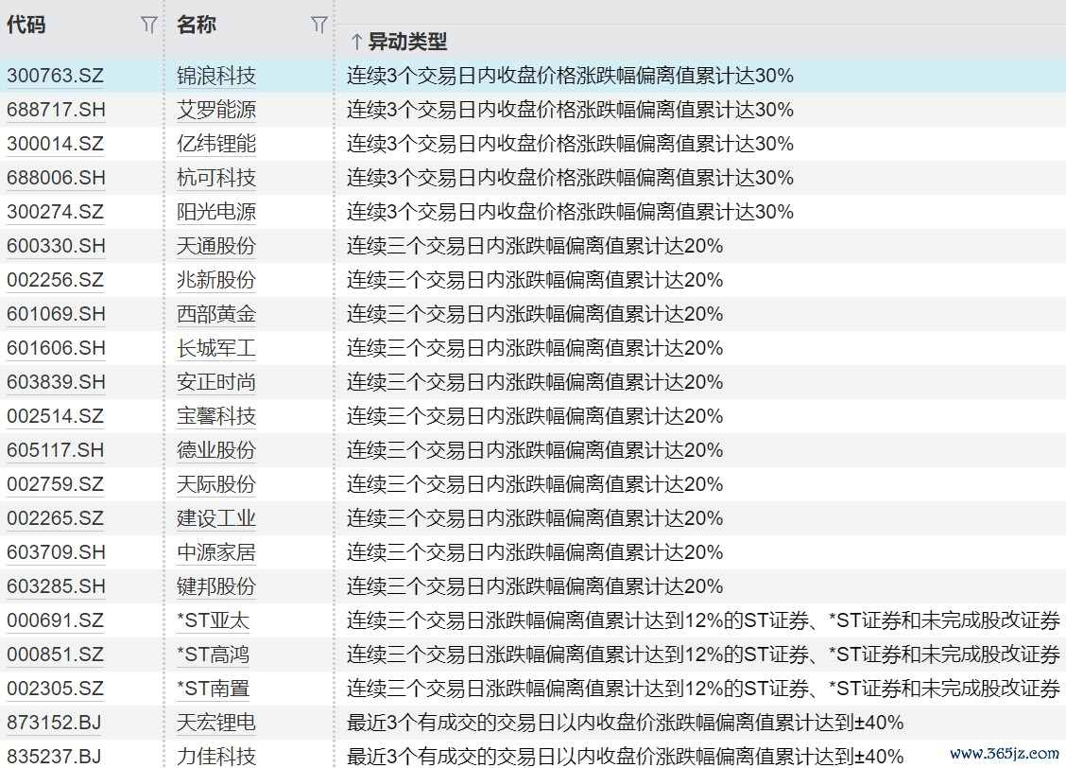Open the 锦浪科技 stock name link

tap(216, 76)
